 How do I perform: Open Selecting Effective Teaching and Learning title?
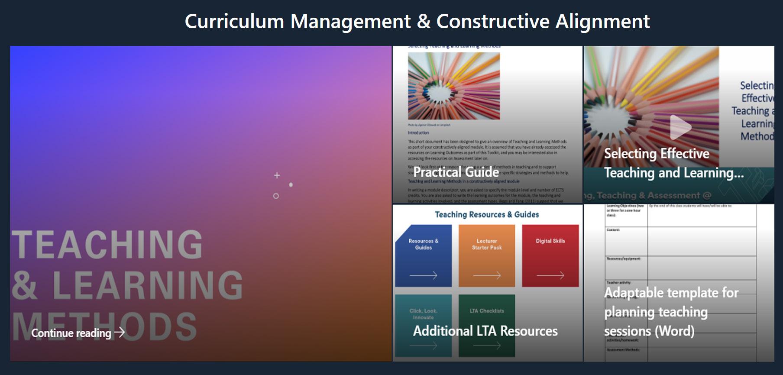(x=674, y=163)
